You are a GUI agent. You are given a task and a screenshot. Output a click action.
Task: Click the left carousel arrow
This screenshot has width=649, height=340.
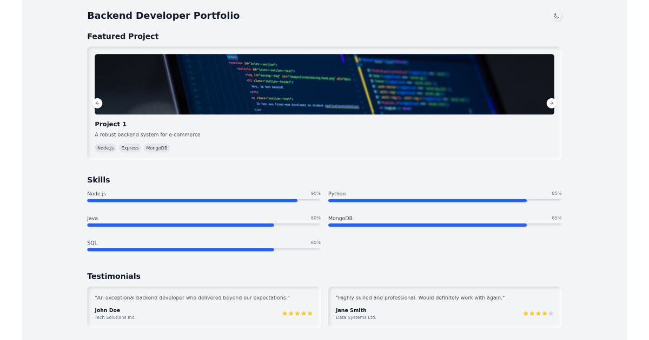(97, 103)
